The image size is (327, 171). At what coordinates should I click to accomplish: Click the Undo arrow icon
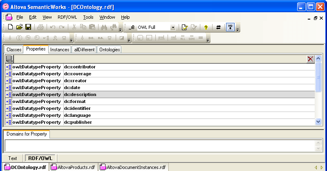(53, 27)
